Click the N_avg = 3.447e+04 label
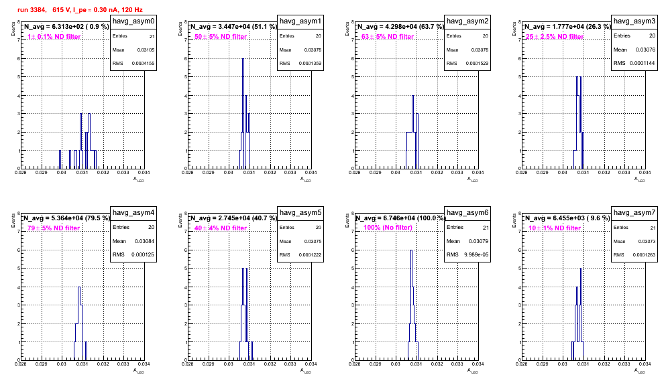 [x=233, y=26]
